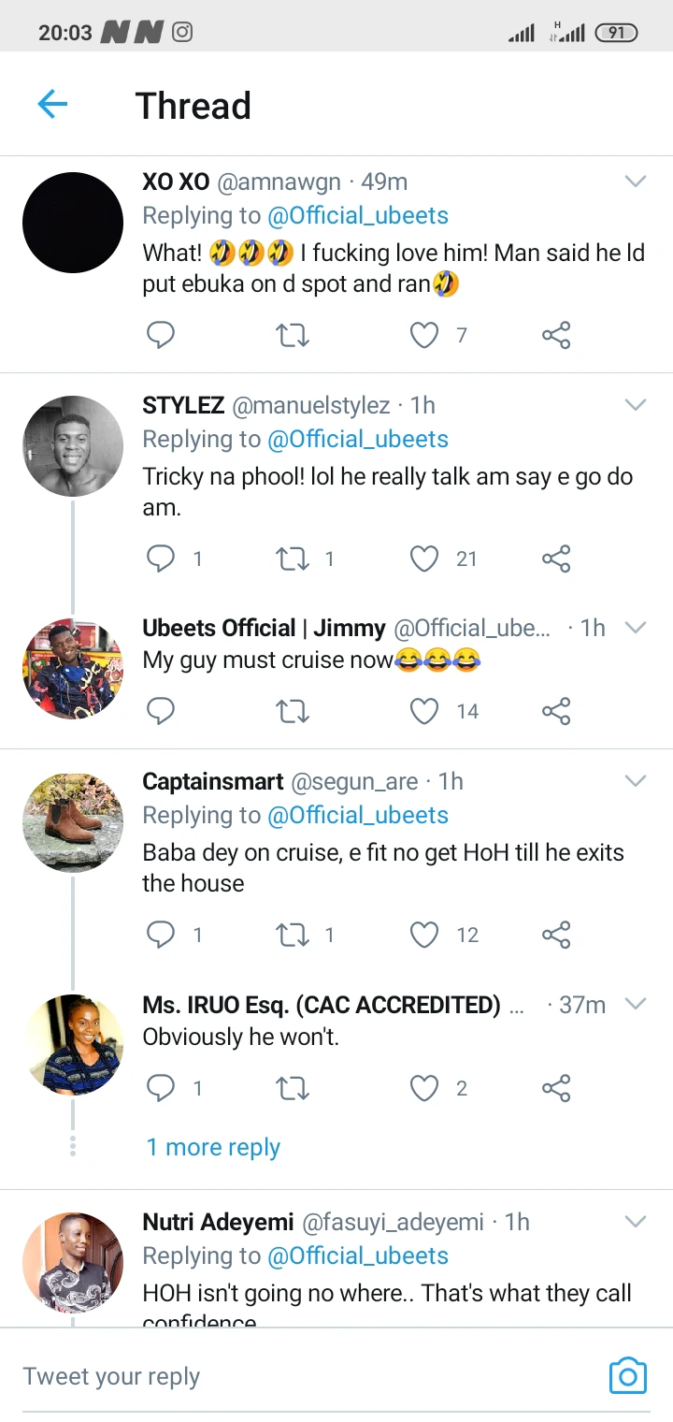673x1422 pixels.
Task: Show the 1 more reply link
Action: tap(213, 1147)
